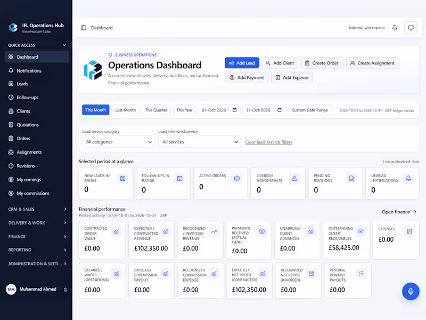426x320 pixels.
Task: Expand the Reporting section
Action: coord(37,250)
